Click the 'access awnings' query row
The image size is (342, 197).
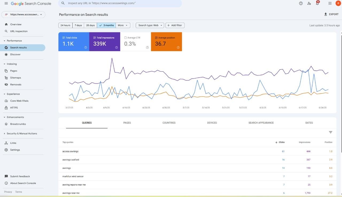click(197, 151)
